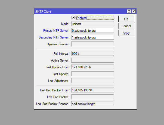This screenshot has height=125, width=164.
Task: Click the Poll Interval label
Action: [61, 54]
